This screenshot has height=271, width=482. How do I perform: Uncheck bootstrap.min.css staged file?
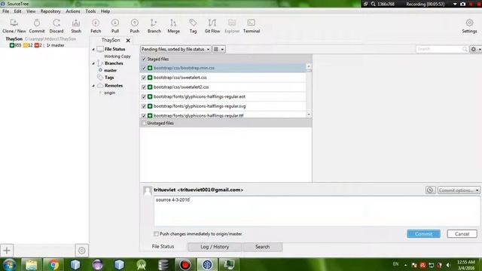144,68
